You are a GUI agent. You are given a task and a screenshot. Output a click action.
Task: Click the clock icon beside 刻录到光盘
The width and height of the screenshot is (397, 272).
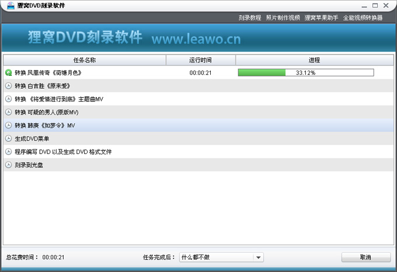point(9,165)
